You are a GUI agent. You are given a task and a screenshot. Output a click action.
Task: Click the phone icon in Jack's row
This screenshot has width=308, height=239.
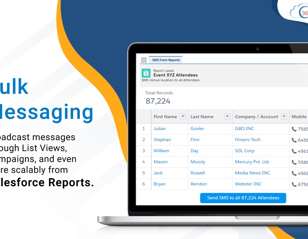pyautogui.click(x=294, y=173)
